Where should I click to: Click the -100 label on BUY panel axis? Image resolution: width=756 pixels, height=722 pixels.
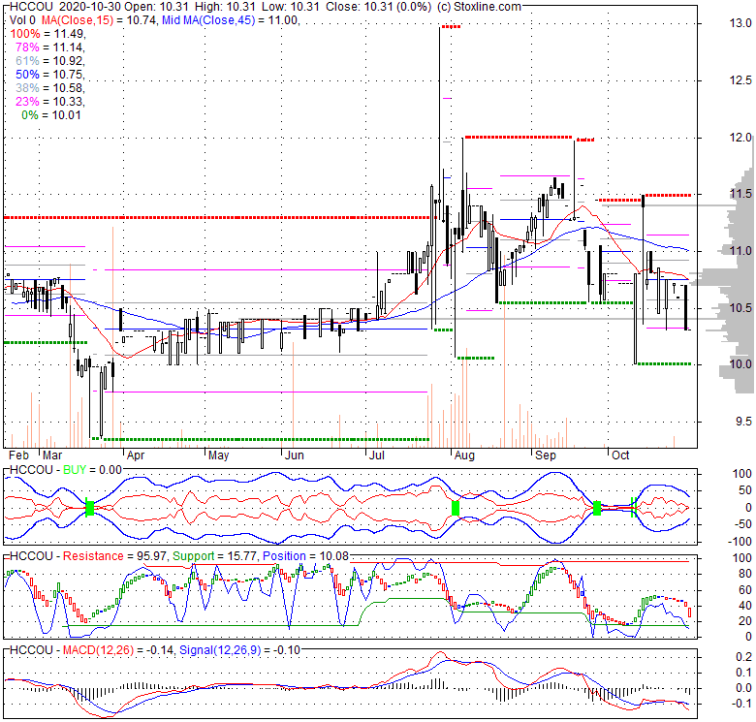(740, 542)
